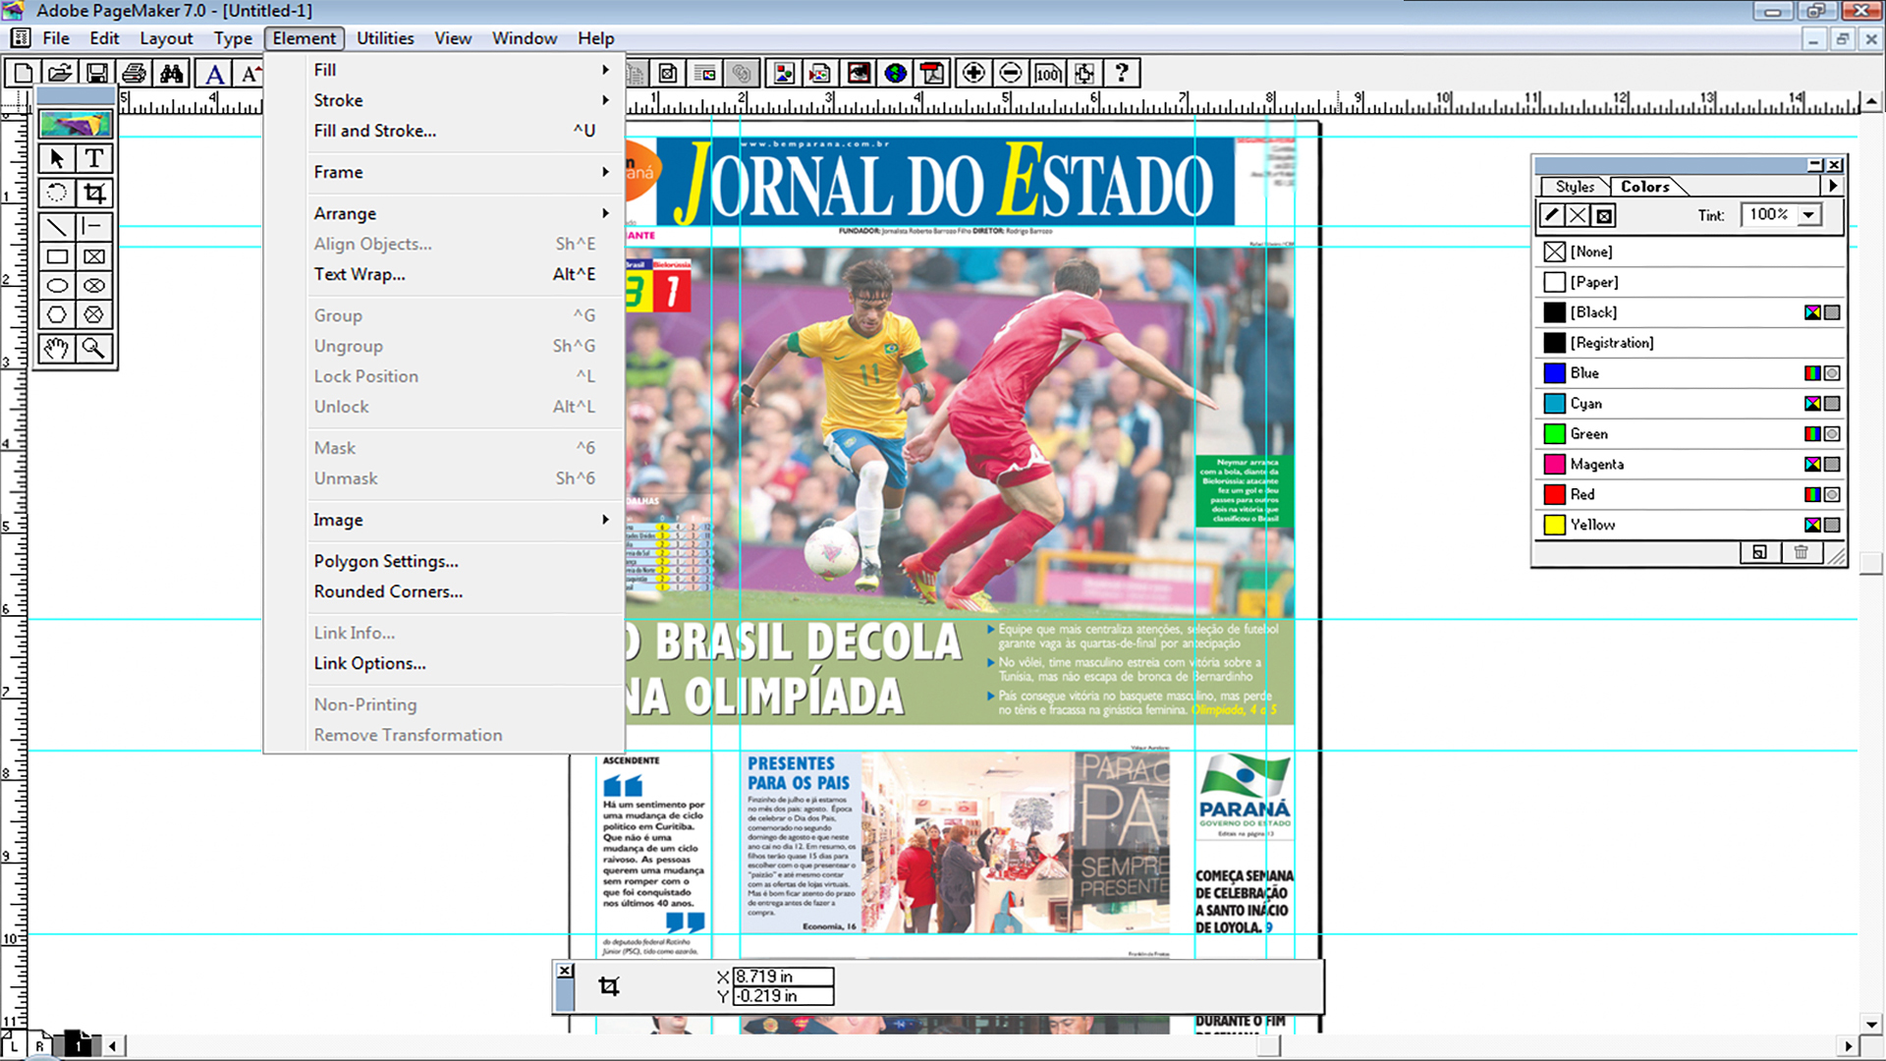Click the New document toolbar icon
The image size is (1886, 1061).
(x=23, y=73)
